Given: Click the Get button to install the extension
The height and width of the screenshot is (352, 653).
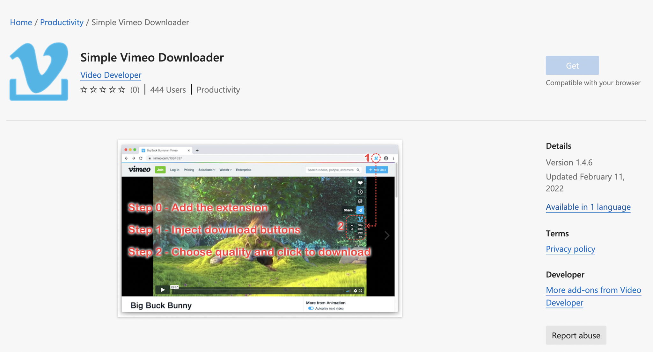Looking at the screenshot, I should [x=572, y=65].
